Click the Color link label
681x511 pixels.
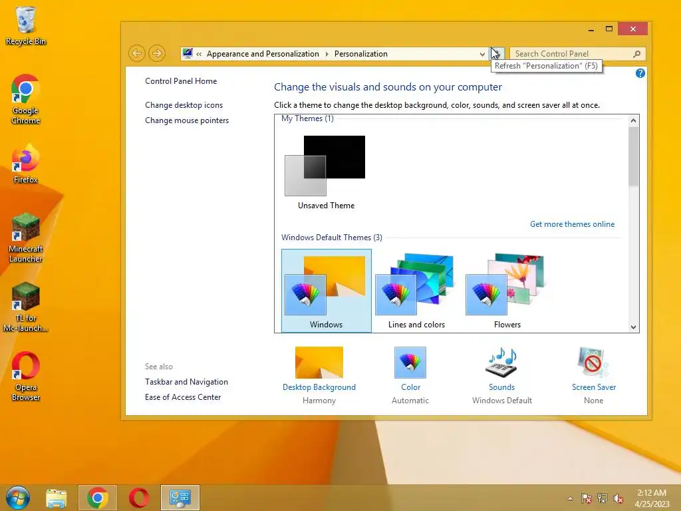coord(410,387)
